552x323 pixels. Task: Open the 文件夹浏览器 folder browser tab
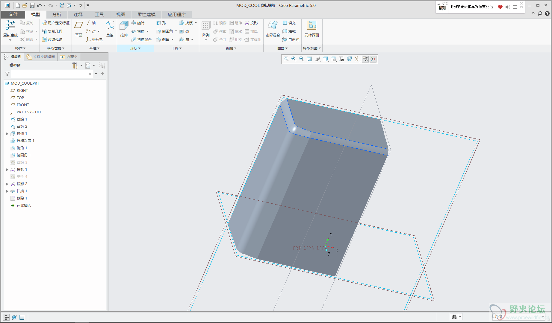41,57
